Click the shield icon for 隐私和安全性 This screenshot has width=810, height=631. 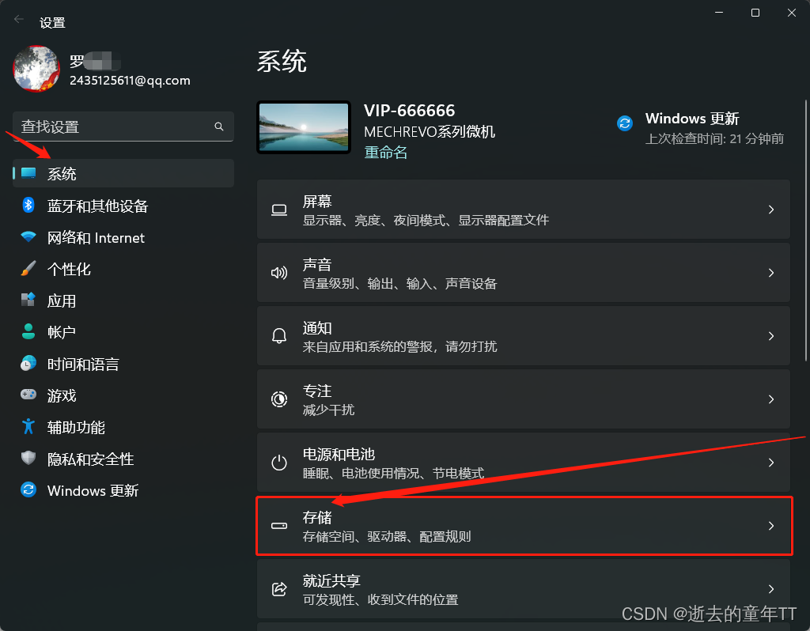[x=28, y=458]
